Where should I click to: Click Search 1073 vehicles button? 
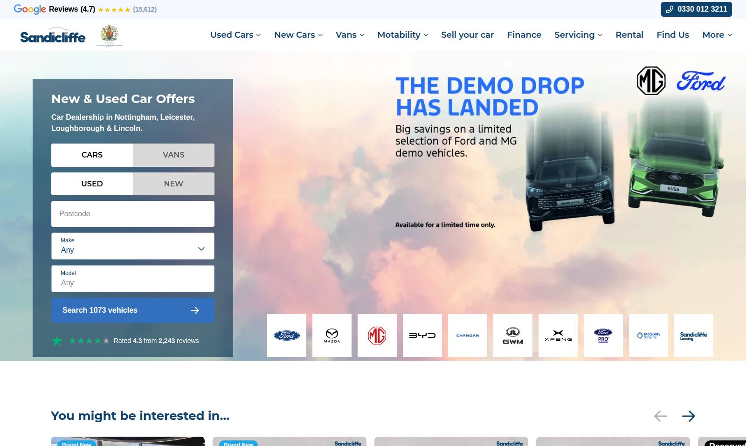(133, 310)
